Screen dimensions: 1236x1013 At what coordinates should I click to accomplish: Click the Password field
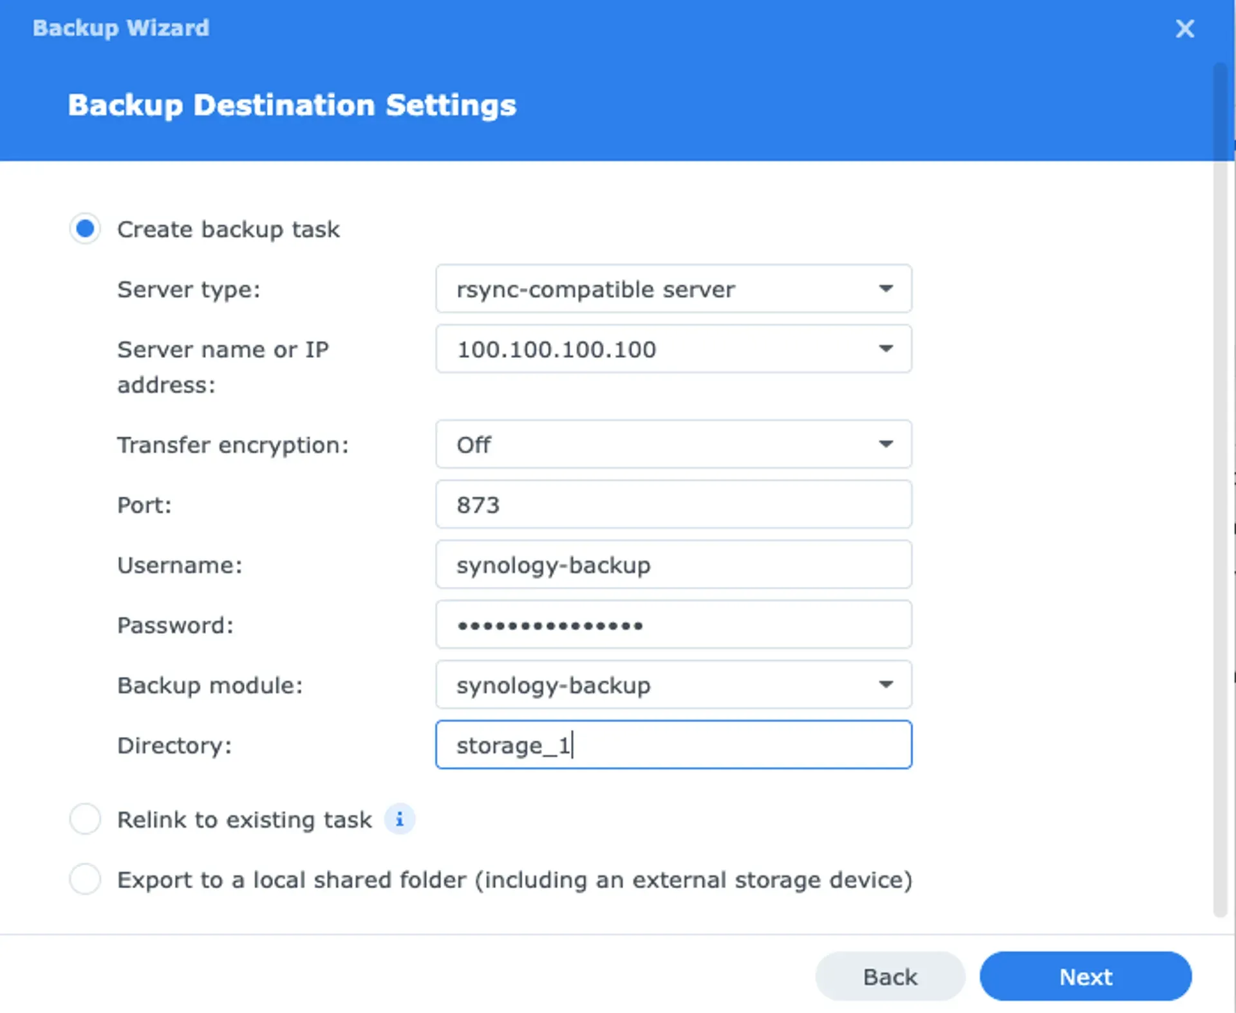click(673, 624)
